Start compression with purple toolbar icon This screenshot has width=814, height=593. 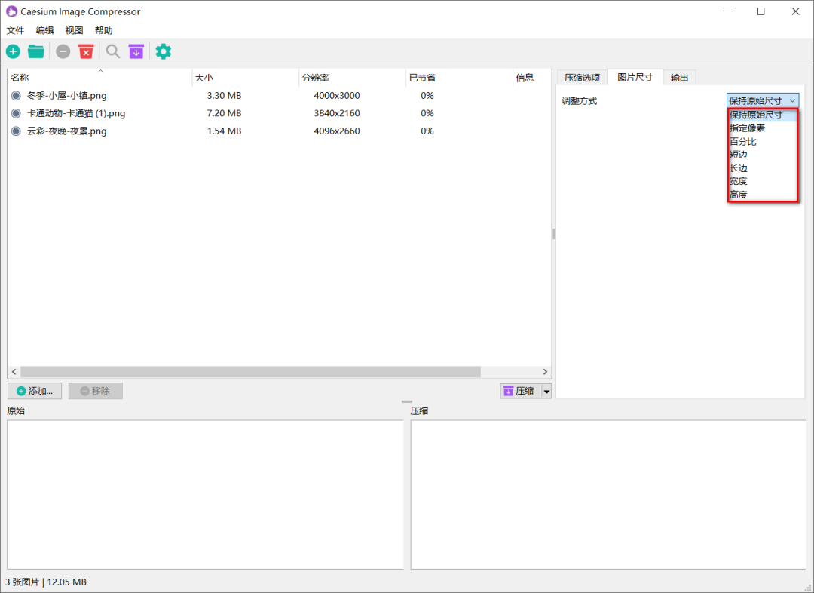[136, 51]
